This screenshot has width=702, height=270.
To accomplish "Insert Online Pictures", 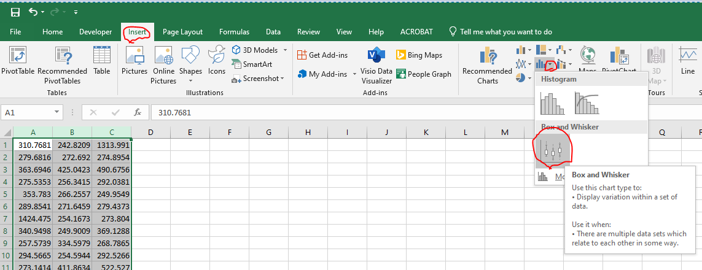I will [x=163, y=65].
